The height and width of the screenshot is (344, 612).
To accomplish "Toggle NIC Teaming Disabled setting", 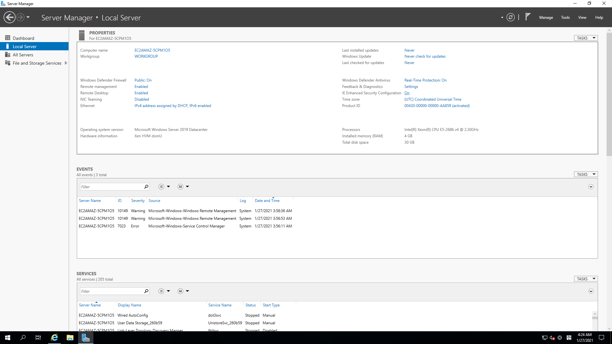I will click(142, 99).
